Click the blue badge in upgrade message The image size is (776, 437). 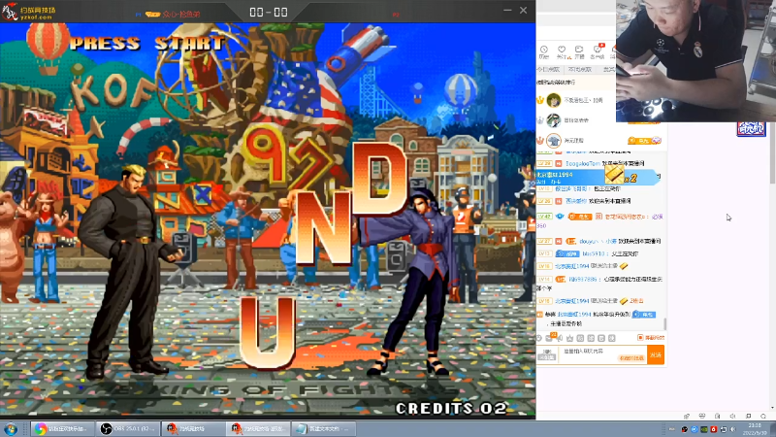click(x=644, y=315)
